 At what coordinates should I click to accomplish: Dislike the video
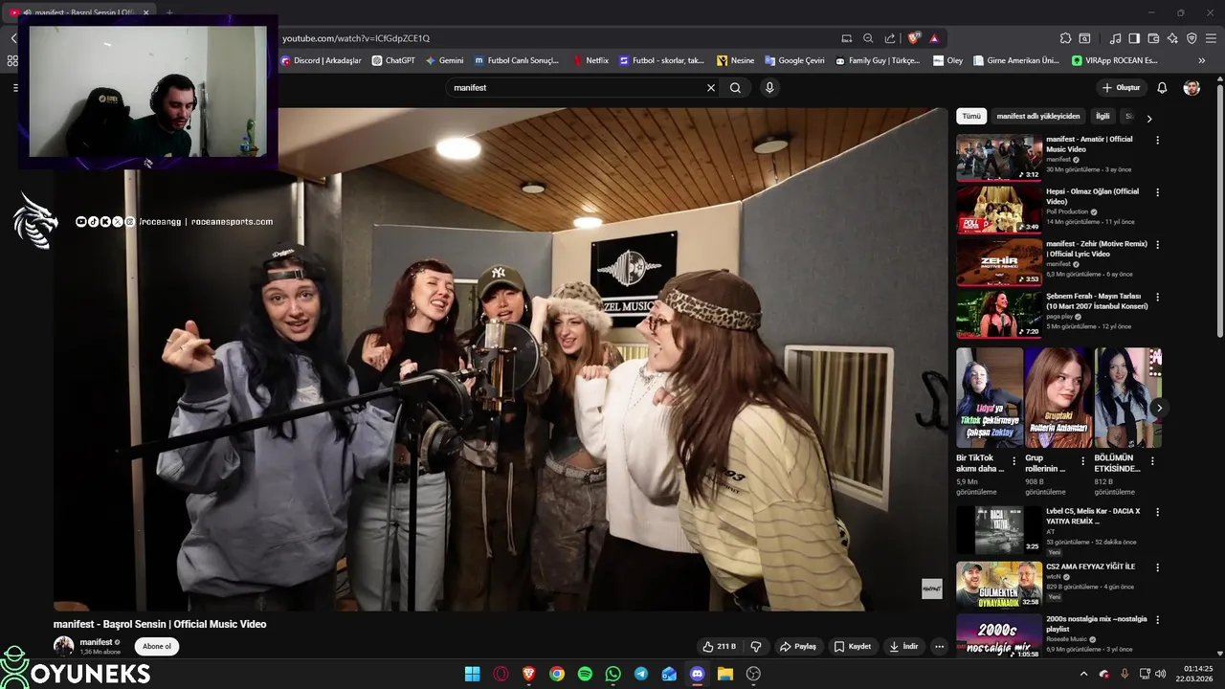pos(755,647)
